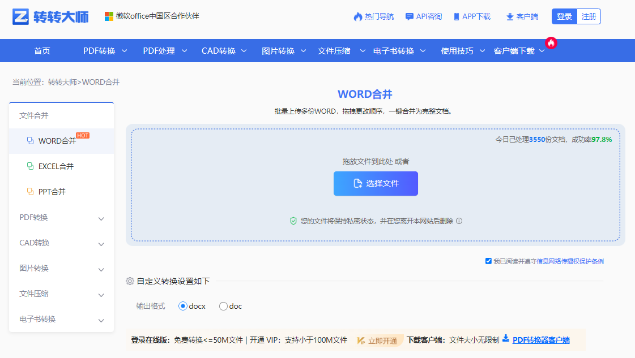Click the 立即开通 VIP button
635x358 pixels.
point(379,340)
